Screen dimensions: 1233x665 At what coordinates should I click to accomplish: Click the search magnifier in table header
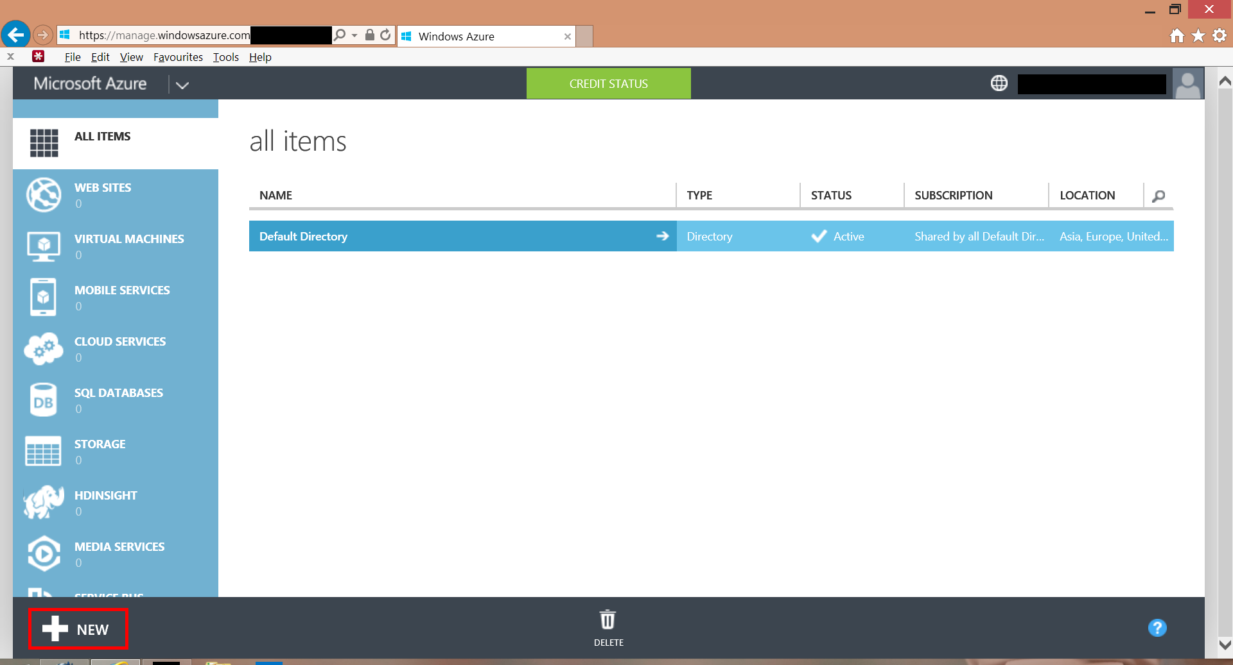[x=1159, y=196]
